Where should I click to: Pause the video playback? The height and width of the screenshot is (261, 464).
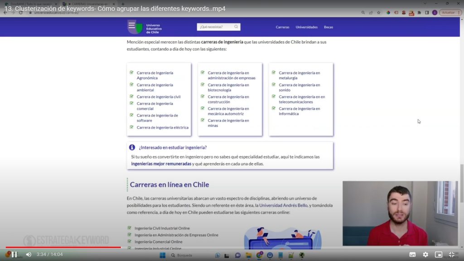[14, 255]
